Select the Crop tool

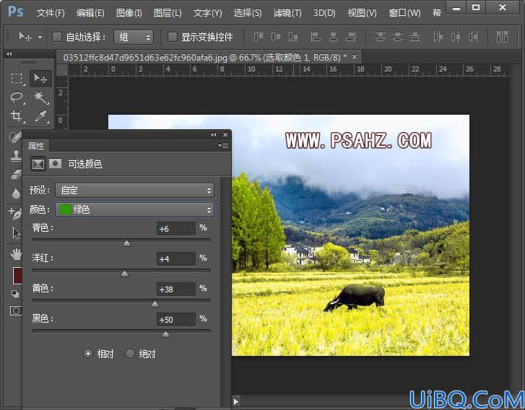(17, 115)
